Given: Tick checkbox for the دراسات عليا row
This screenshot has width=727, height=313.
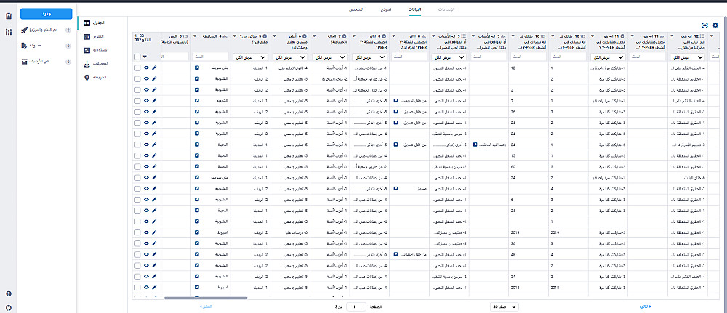Looking at the screenshot, I should [x=137, y=232].
